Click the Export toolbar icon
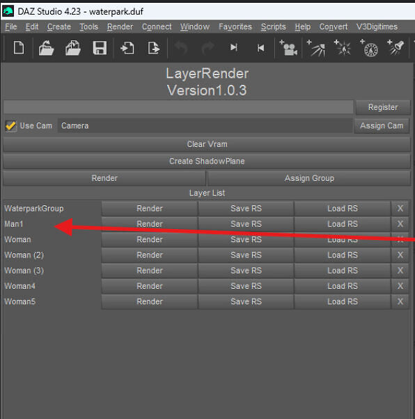 (x=154, y=48)
